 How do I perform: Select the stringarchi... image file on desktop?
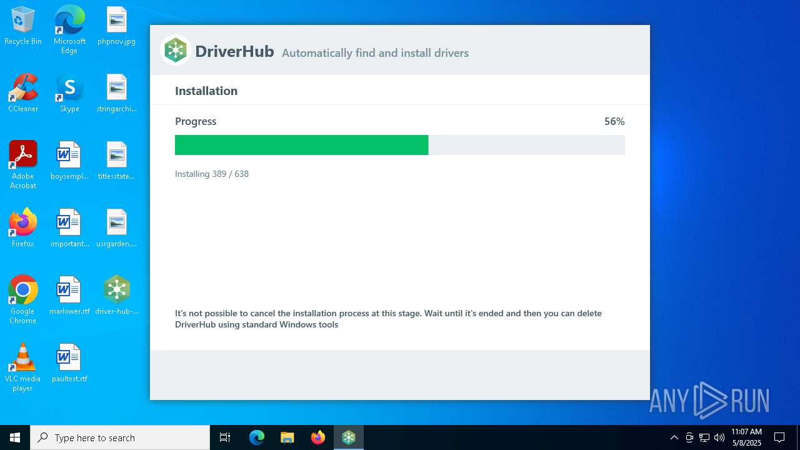[116, 94]
